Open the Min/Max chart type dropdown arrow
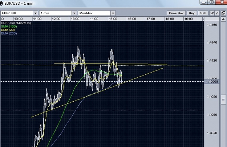227x147 pixels. click(x=113, y=13)
